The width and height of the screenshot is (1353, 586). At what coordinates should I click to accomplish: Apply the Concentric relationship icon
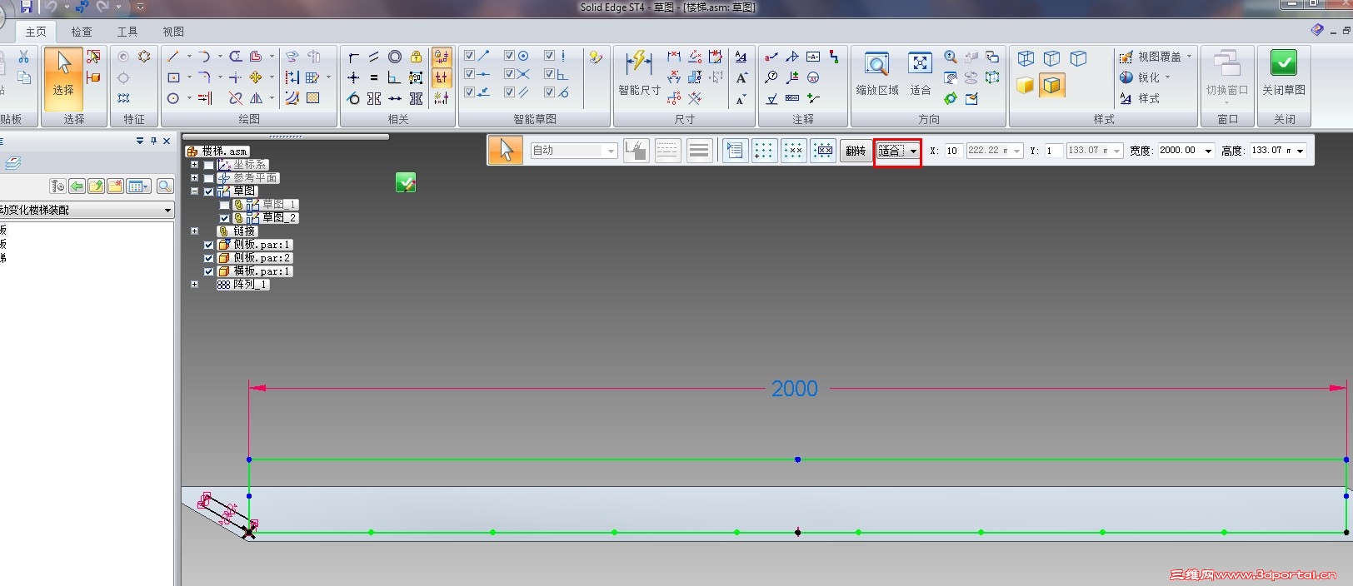pos(395,57)
